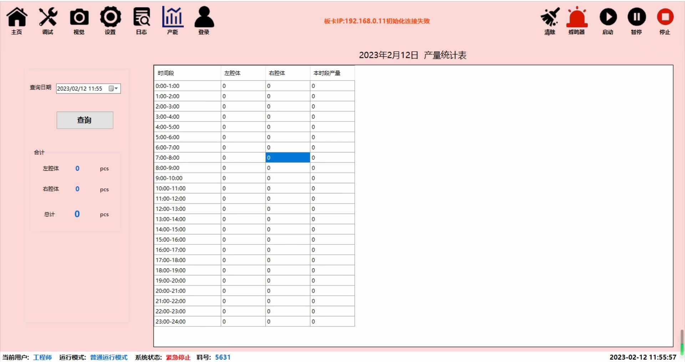Open the 调试 debug tools icon
Image resolution: width=685 pixels, height=362 pixels.
click(48, 21)
